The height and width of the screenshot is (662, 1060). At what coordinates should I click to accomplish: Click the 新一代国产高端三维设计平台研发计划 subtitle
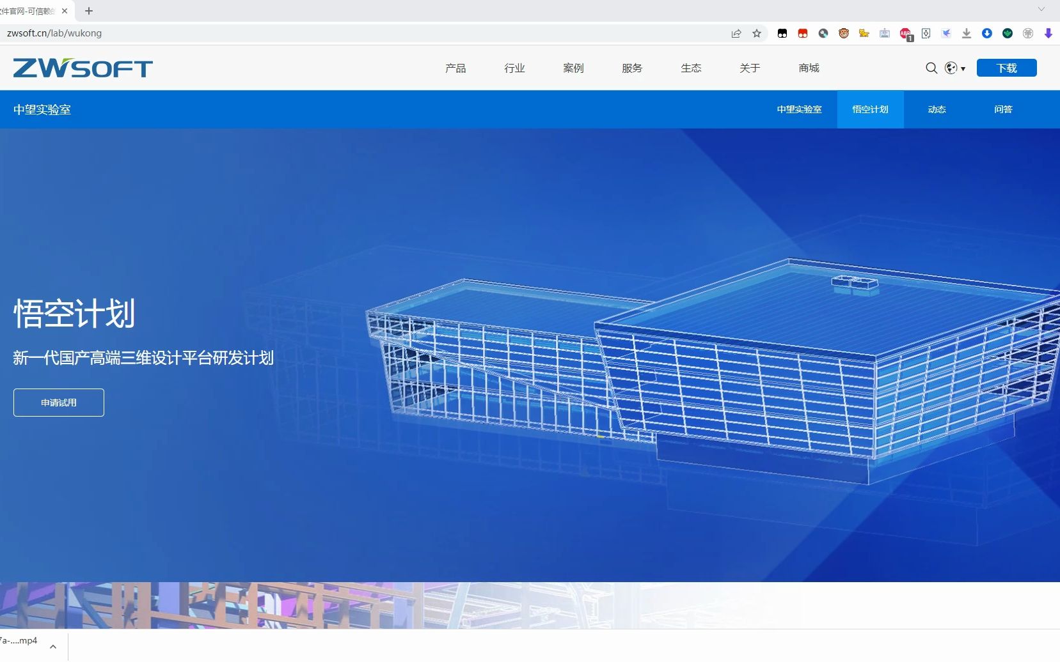(143, 358)
